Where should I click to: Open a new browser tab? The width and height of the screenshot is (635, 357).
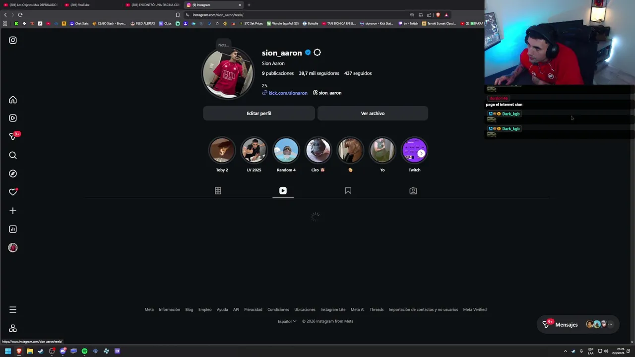click(249, 5)
